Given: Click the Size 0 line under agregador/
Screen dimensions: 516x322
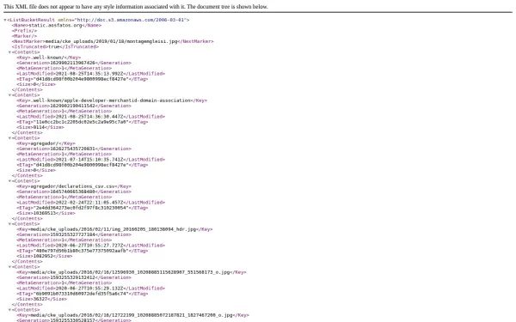Looking at the screenshot, I should (36, 170).
